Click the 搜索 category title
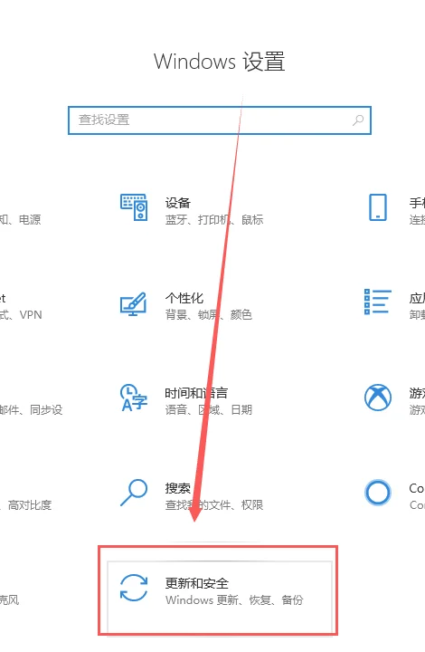Image resolution: width=425 pixels, height=652 pixels. point(177,488)
